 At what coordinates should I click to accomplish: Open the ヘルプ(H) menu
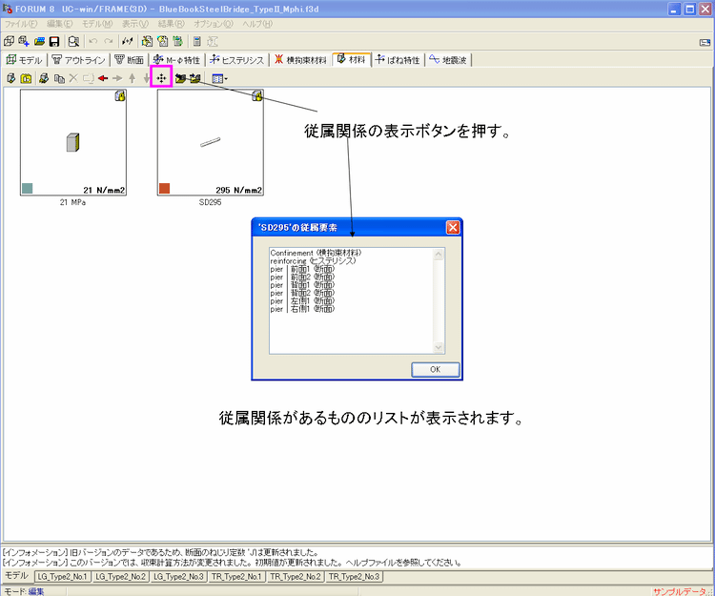(257, 24)
